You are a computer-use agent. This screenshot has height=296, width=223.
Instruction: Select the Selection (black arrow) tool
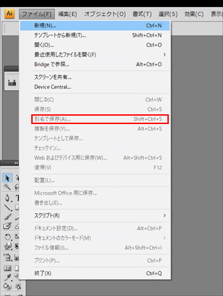click(x=7, y=178)
